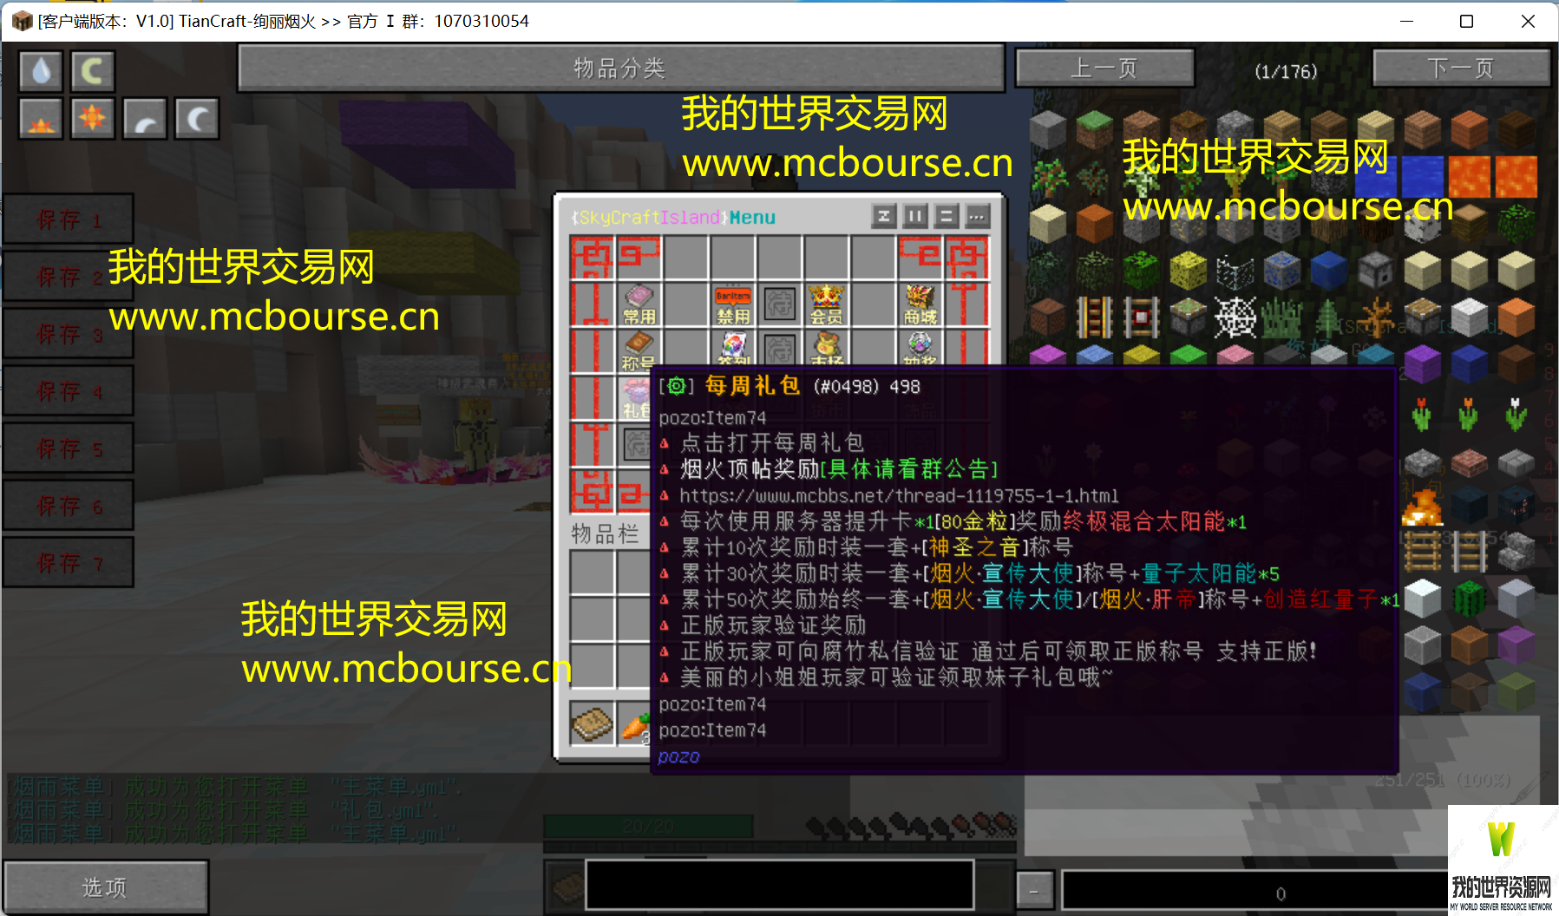Go to next page with 下一页
Viewport: 1559px width, 916px height.
click(1461, 68)
